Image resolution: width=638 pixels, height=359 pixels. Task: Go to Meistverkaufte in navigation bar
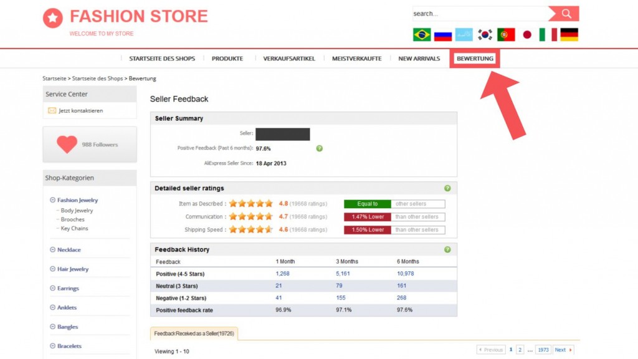tap(356, 59)
